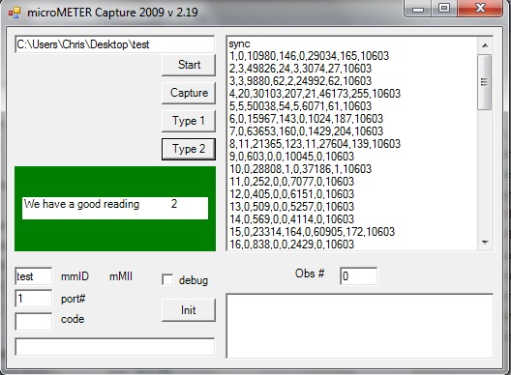Viewport: 511px width, 375px height.
Task: Click the 'We have a good reading' status box
Action: point(115,208)
